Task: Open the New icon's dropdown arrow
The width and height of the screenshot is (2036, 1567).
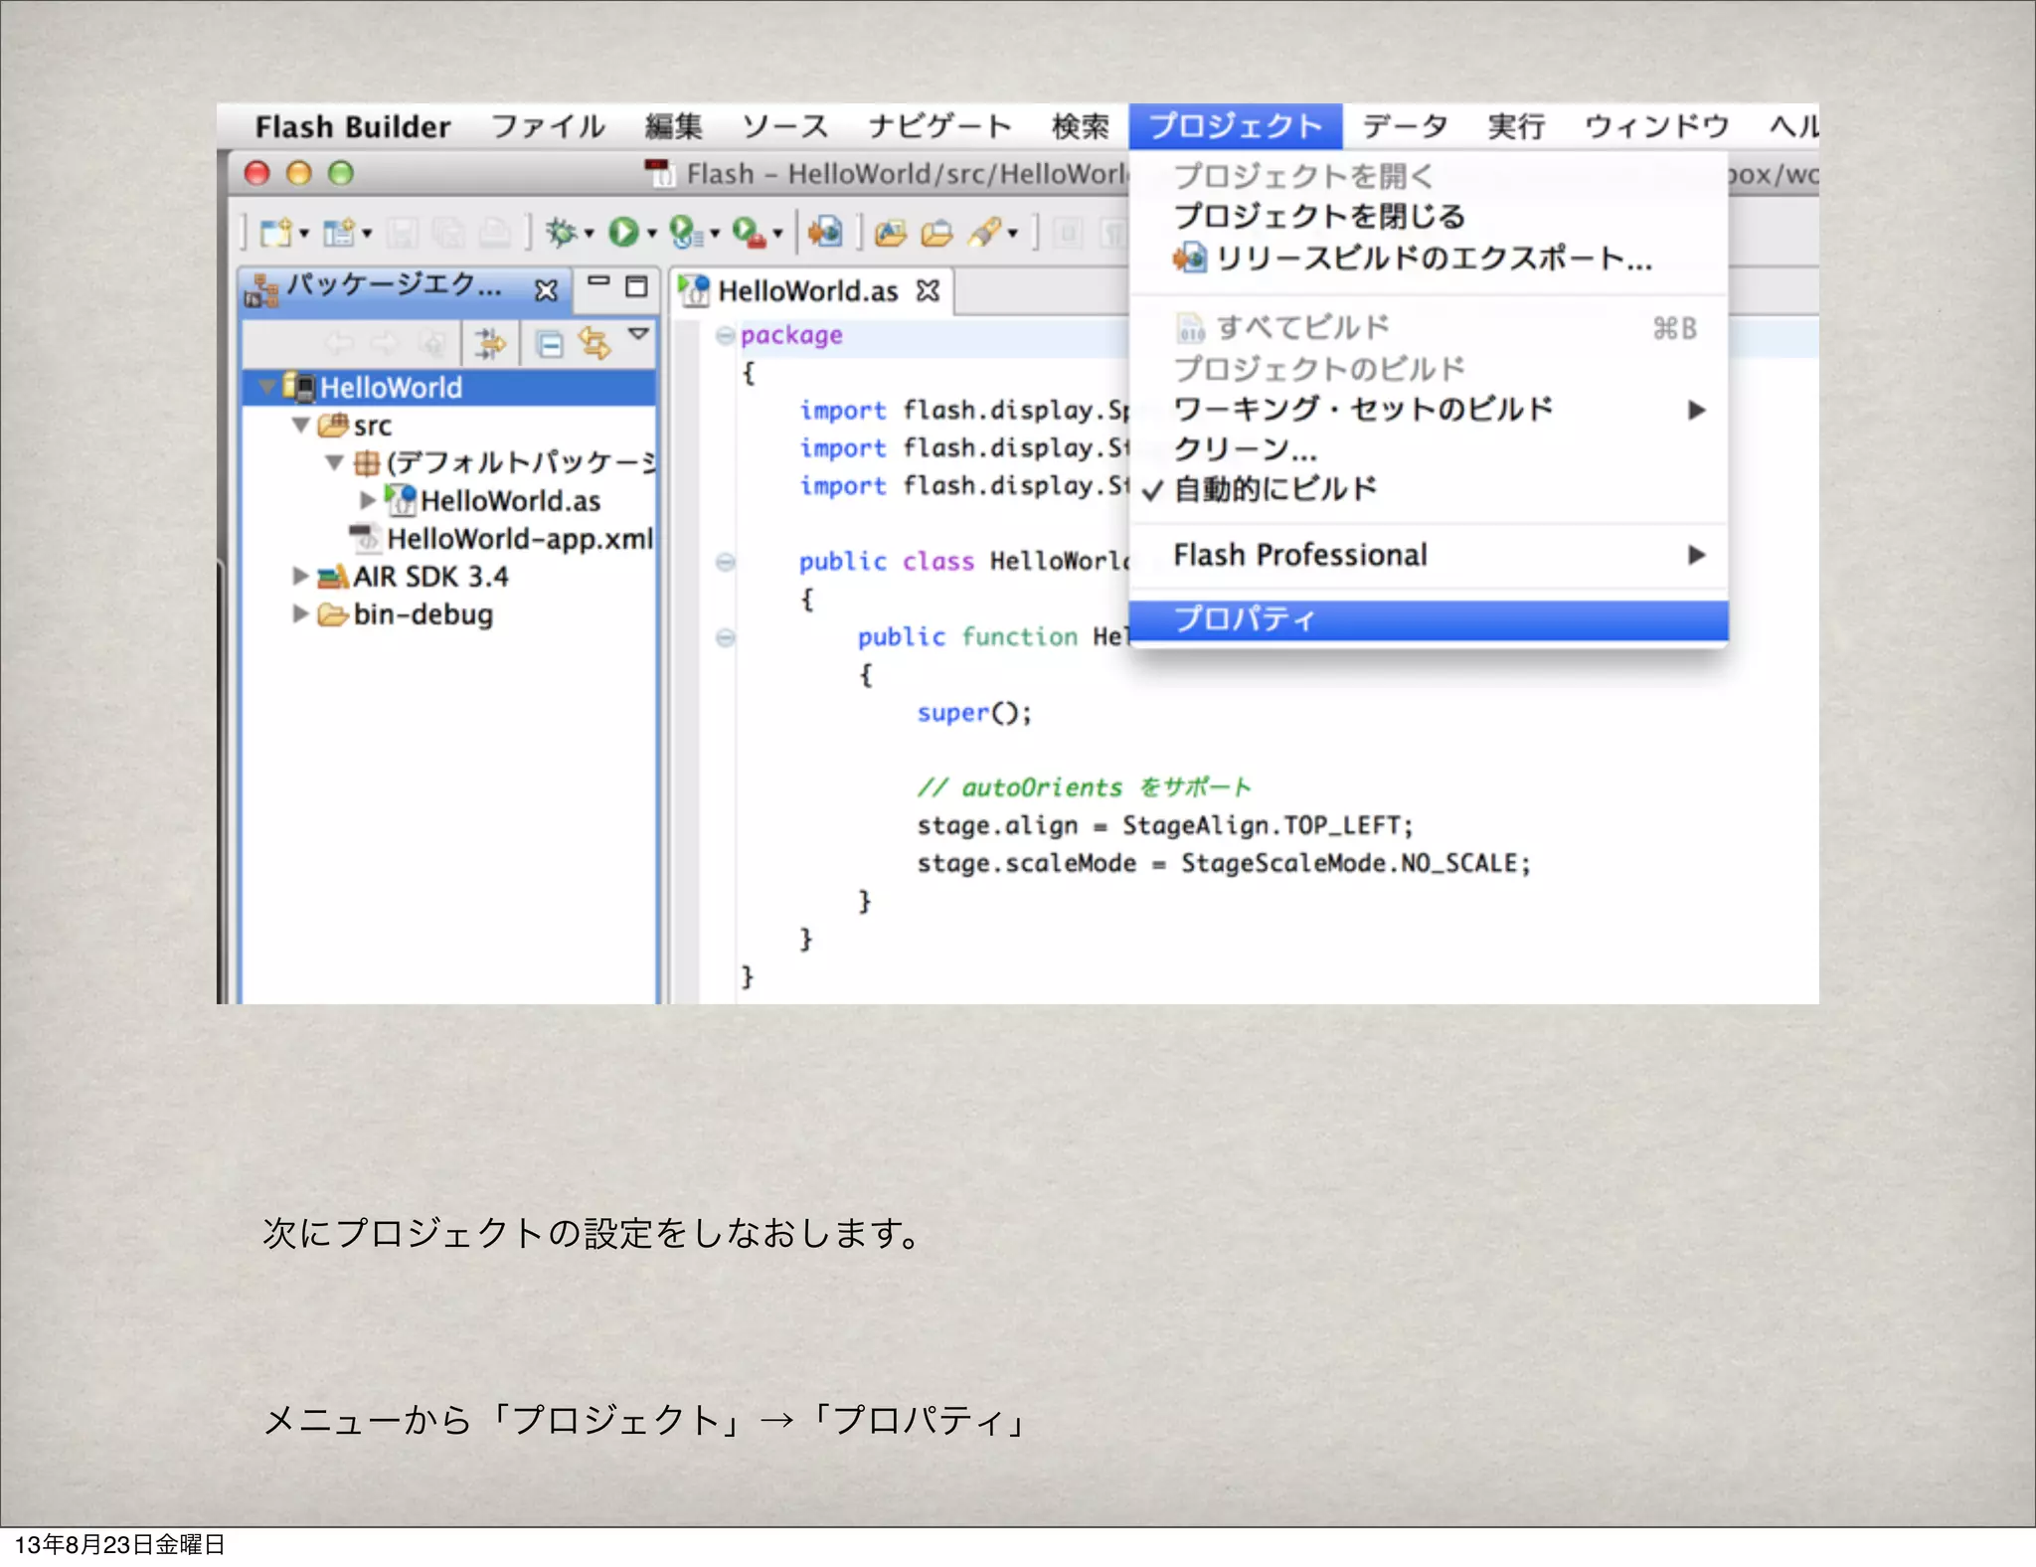Action: (304, 234)
